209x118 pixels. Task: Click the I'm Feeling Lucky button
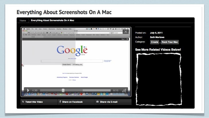point(78,64)
